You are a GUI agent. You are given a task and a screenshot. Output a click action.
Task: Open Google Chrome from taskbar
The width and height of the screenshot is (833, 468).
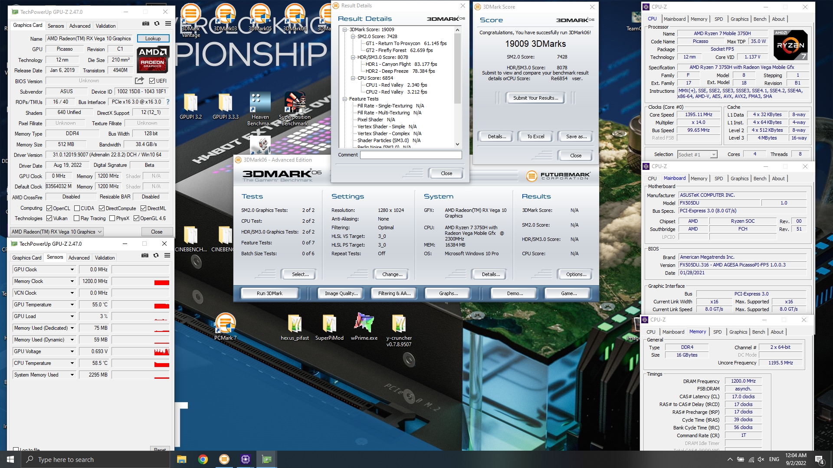[203, 459]
